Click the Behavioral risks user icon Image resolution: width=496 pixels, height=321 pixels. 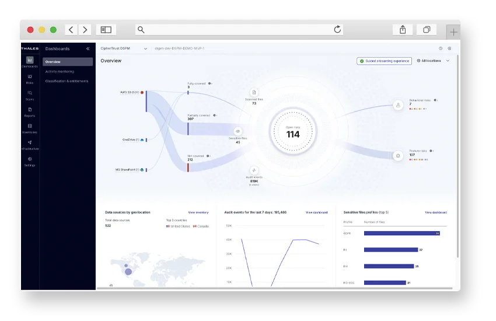(398, 105)
